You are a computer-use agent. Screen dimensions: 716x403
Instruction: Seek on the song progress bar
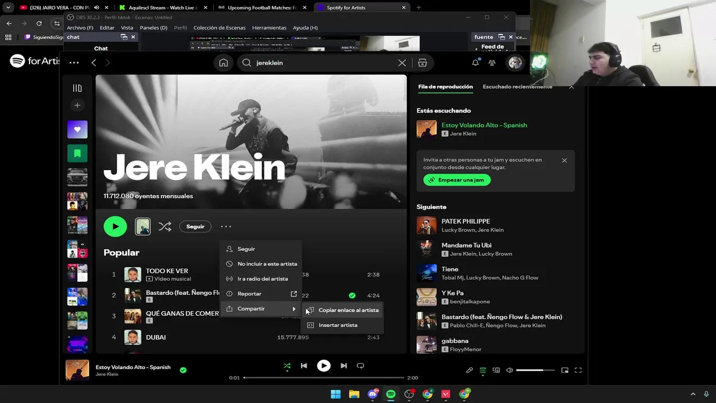coord(323,378)
